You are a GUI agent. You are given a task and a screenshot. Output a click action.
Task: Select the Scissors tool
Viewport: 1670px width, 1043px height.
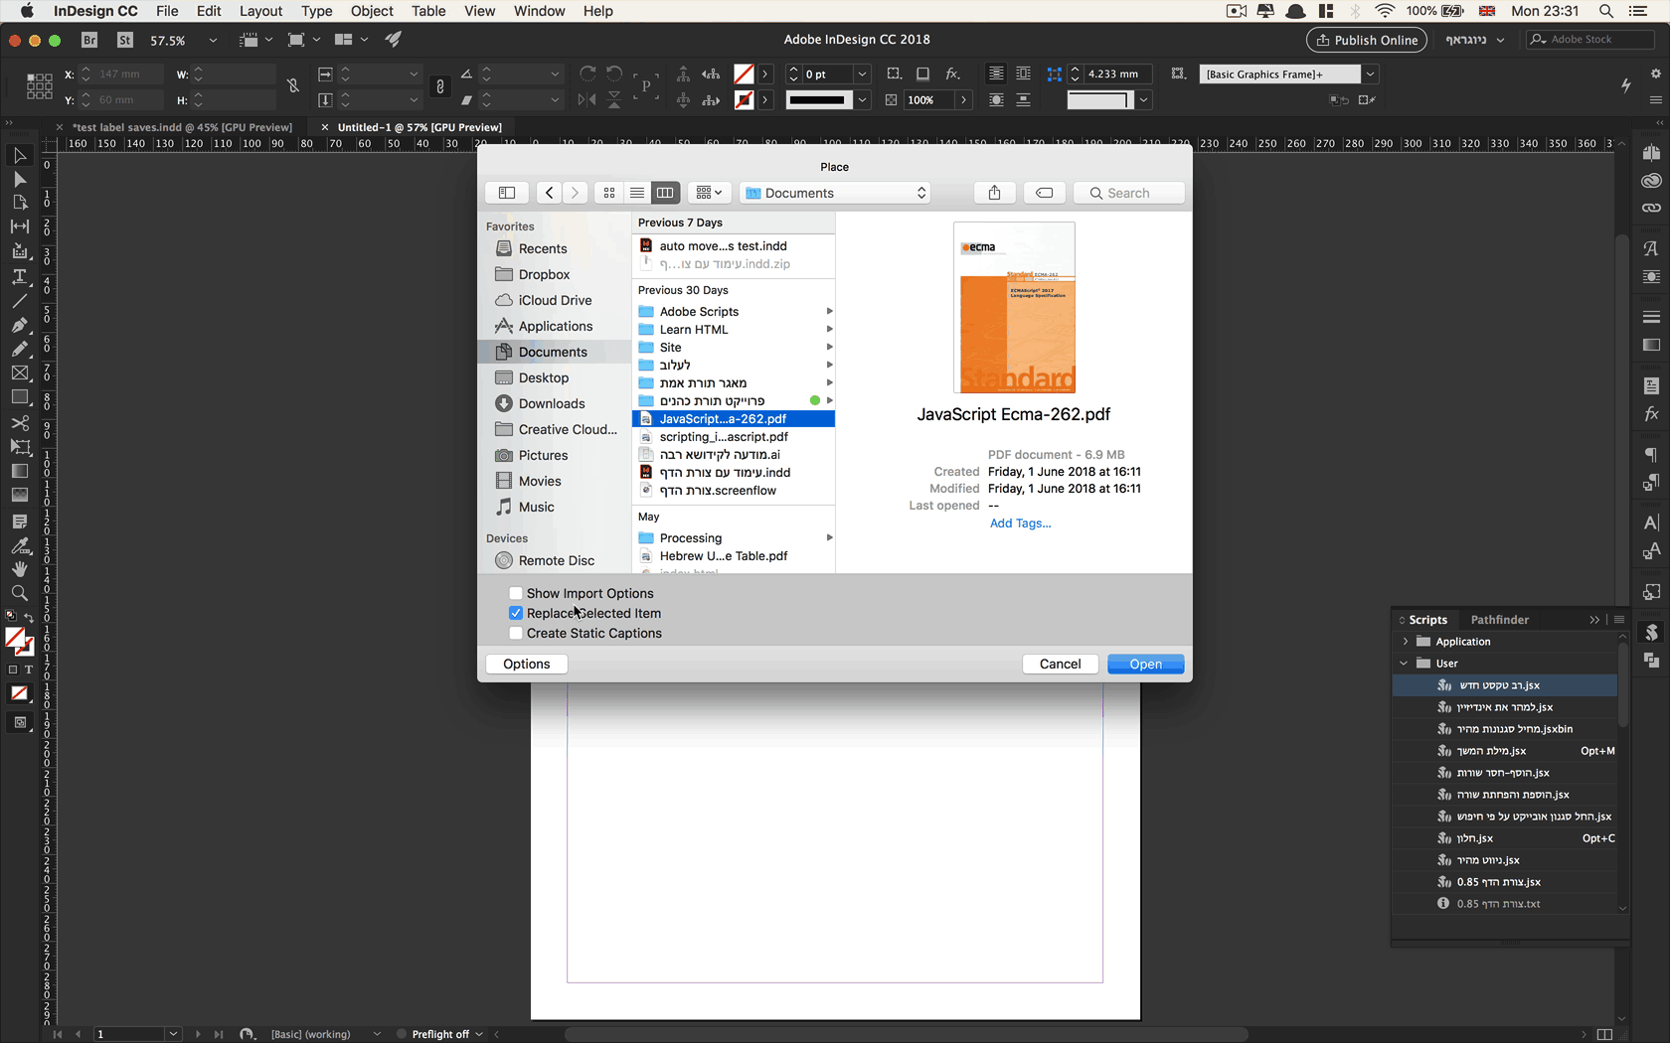click(x=20, y=422)
